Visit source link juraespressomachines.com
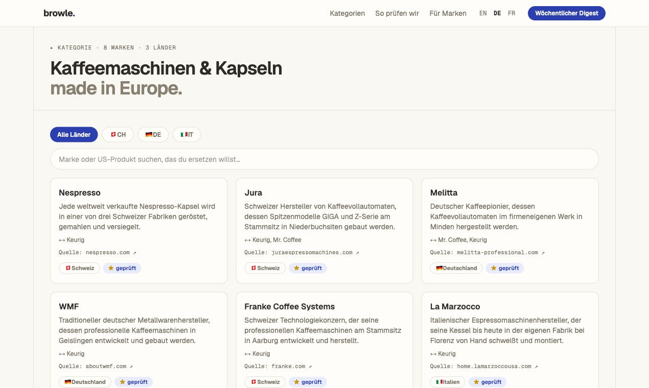The height and width of the screenshot is (388, 649). click(312, 252)
